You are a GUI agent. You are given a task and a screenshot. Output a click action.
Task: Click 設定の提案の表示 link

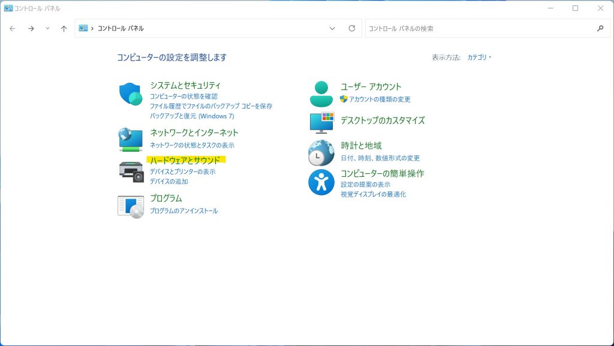(x=365, y=184)
